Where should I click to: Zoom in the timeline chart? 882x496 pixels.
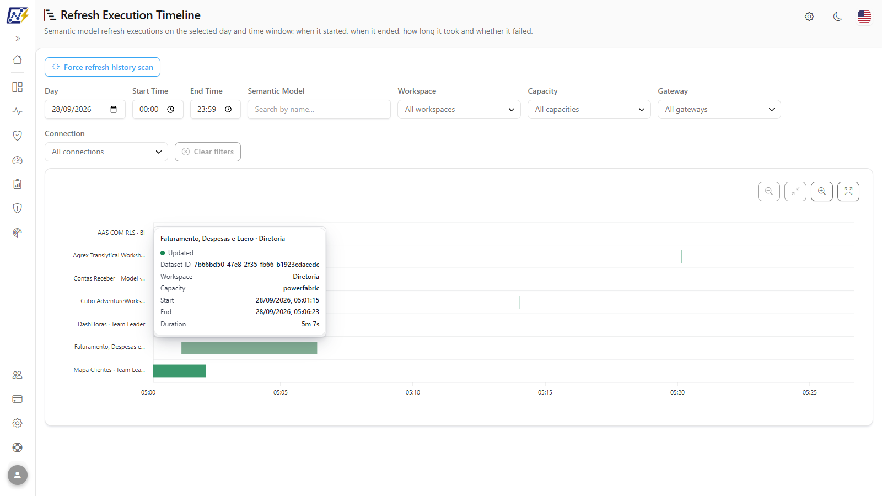coord(822,191)
